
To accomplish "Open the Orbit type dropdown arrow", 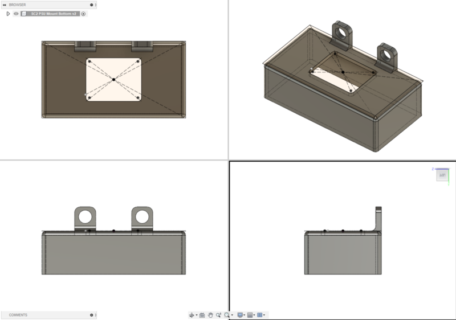I will tap(197, 315).
